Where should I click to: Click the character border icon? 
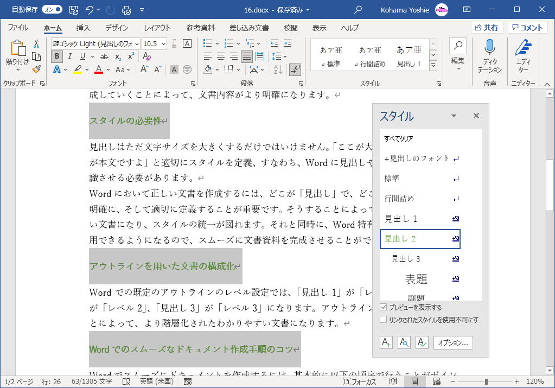click(187, 43)
